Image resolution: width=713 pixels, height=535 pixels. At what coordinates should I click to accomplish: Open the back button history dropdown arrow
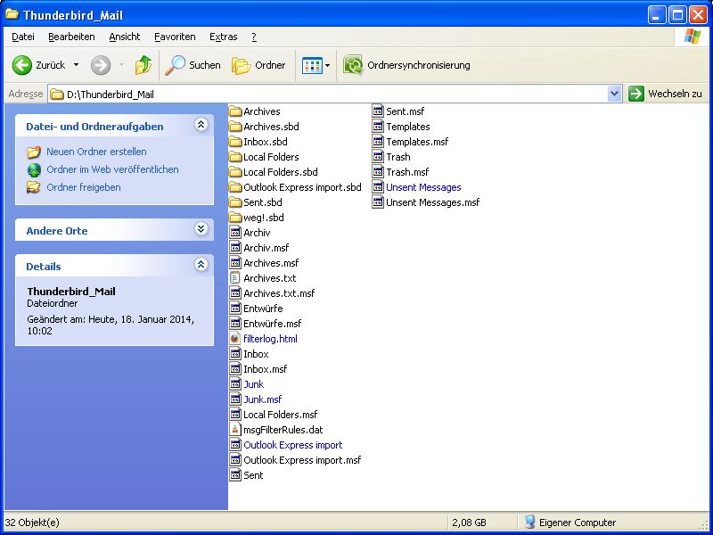(76, 65)
